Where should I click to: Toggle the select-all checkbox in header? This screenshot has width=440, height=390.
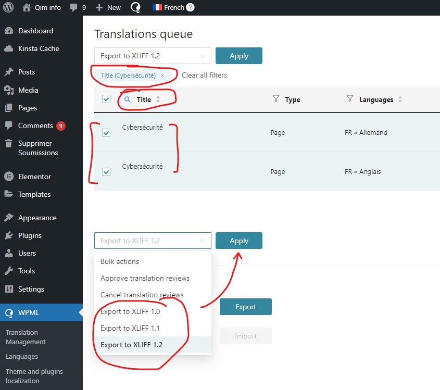pos(106,99)
